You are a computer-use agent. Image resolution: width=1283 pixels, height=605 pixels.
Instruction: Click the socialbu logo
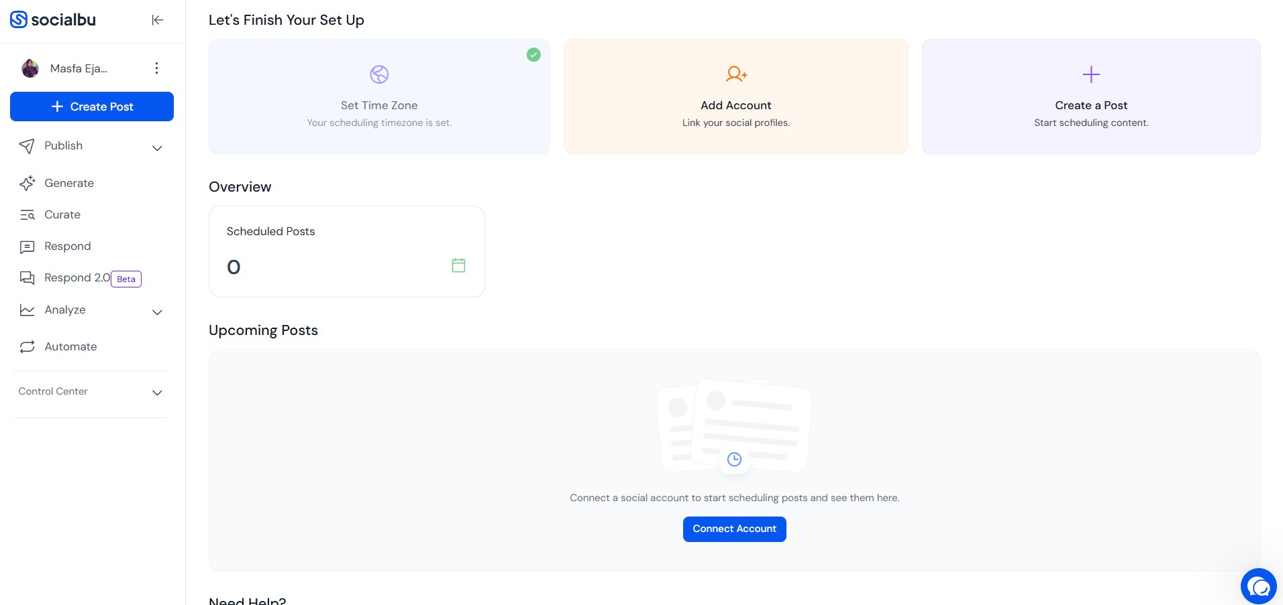click(52, 19)
